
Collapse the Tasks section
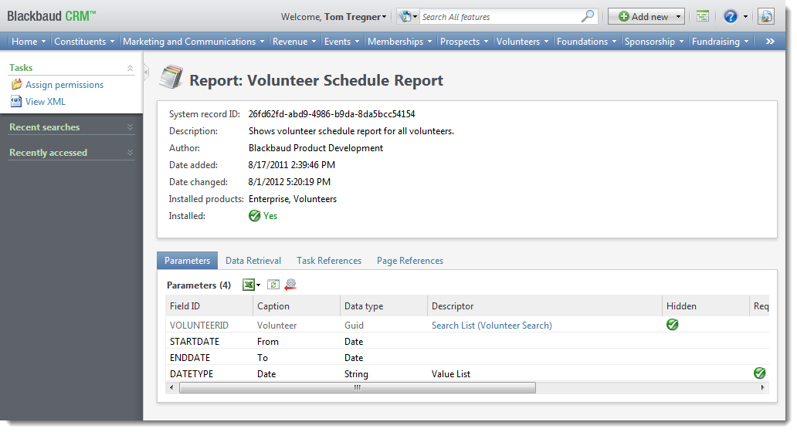coord(130,68)
